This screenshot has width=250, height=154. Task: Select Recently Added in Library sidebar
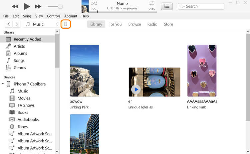pos(27,39)
